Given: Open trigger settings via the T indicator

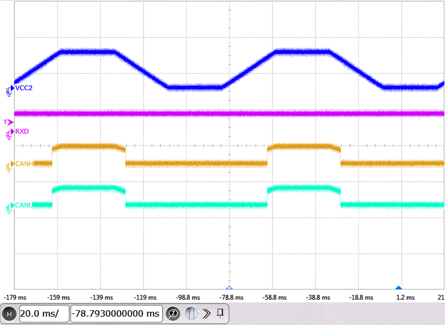Looking at the screenshot, I should coord(7,122).
